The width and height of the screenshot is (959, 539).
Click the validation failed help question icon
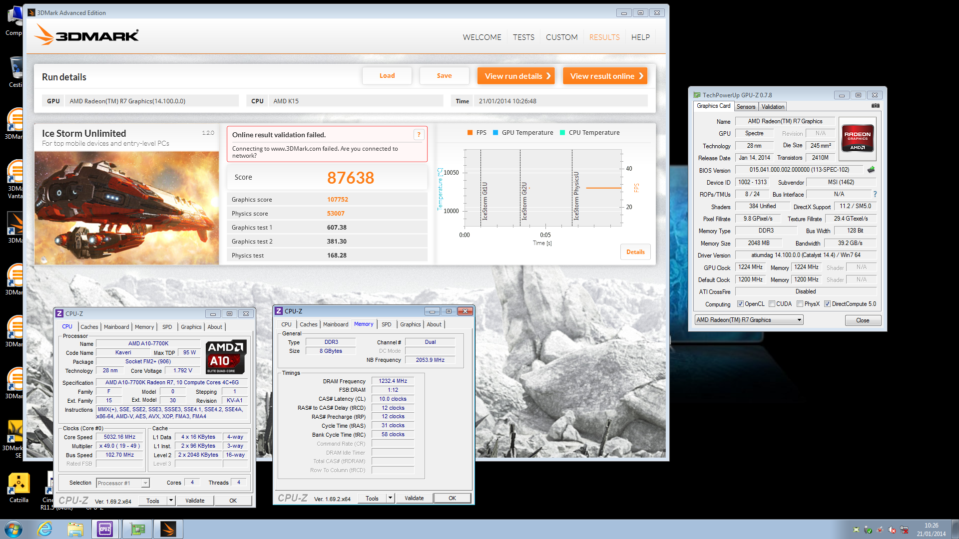point(419,134)
